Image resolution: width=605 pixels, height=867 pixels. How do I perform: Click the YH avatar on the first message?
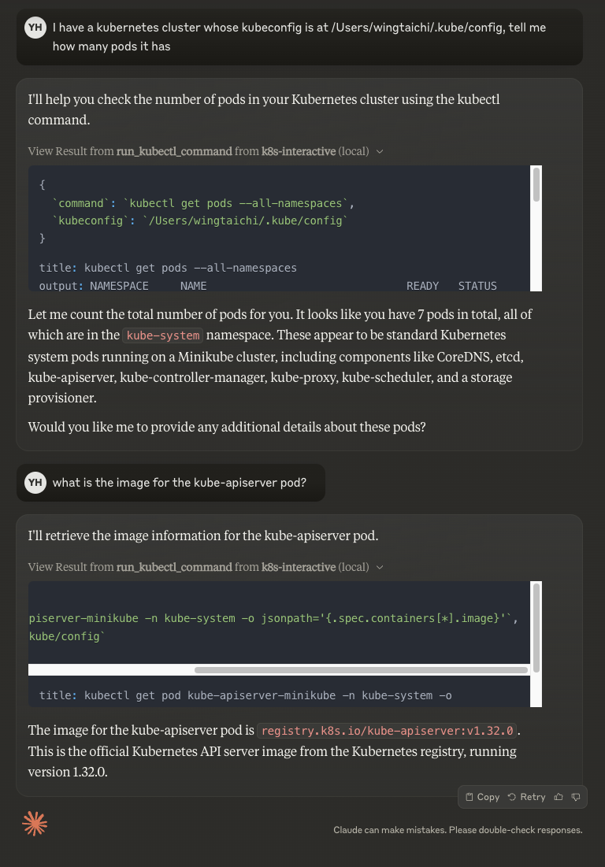coord(35,27)
